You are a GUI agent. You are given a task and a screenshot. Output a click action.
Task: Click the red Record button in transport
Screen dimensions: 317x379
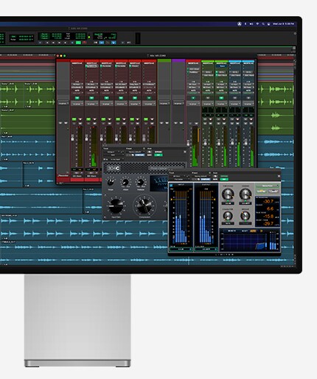pos(84,43)
